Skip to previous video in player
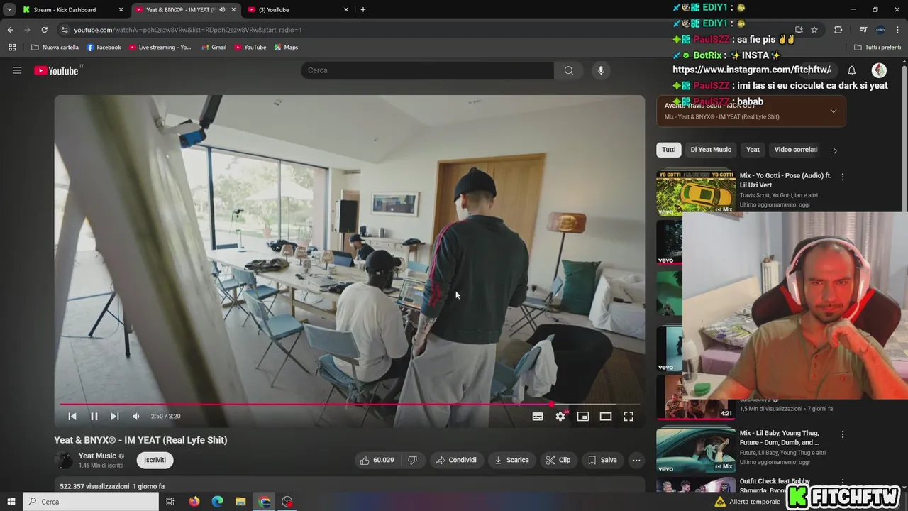908x511 pixels. point(72,417)
